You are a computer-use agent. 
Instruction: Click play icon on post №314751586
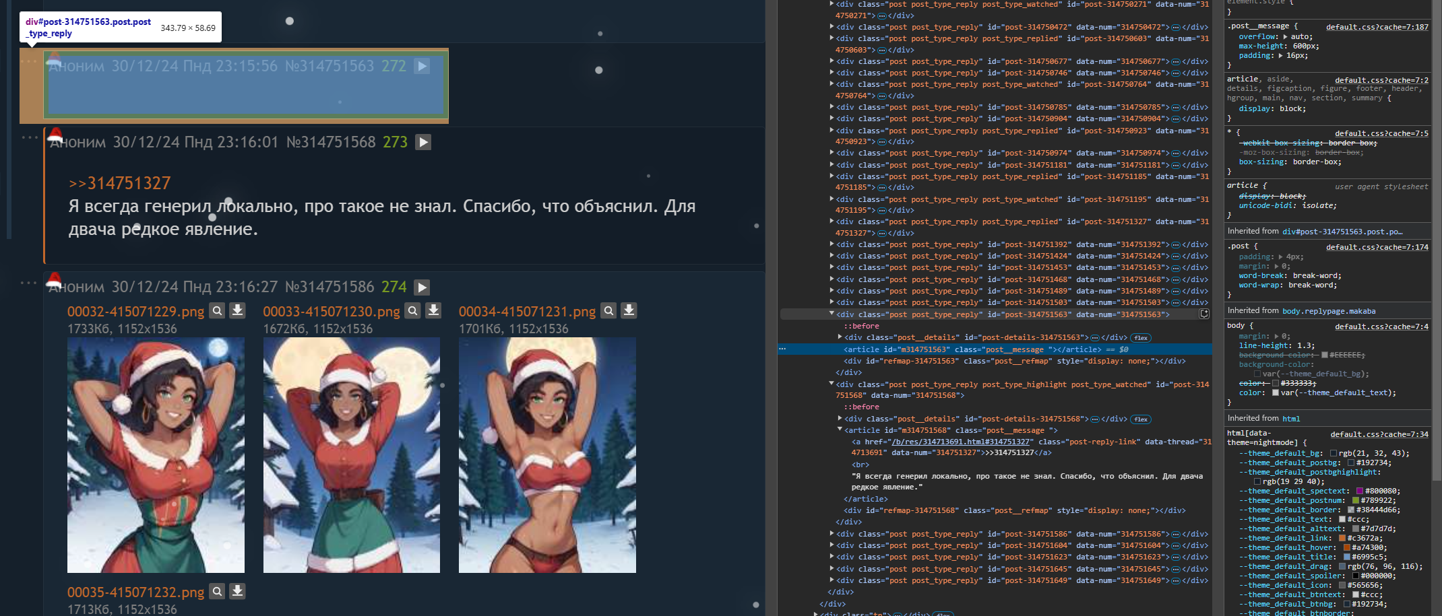(x=422, y=287)
